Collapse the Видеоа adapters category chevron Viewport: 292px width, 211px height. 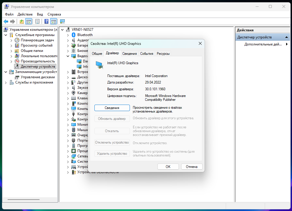tap(68, 56)
